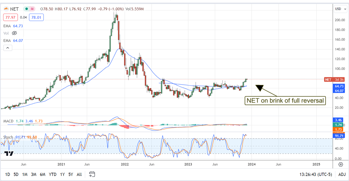Switch to the 5Y time range
Image resolution: width=349 pixels, height=181 pixels.
pos(71,175)
